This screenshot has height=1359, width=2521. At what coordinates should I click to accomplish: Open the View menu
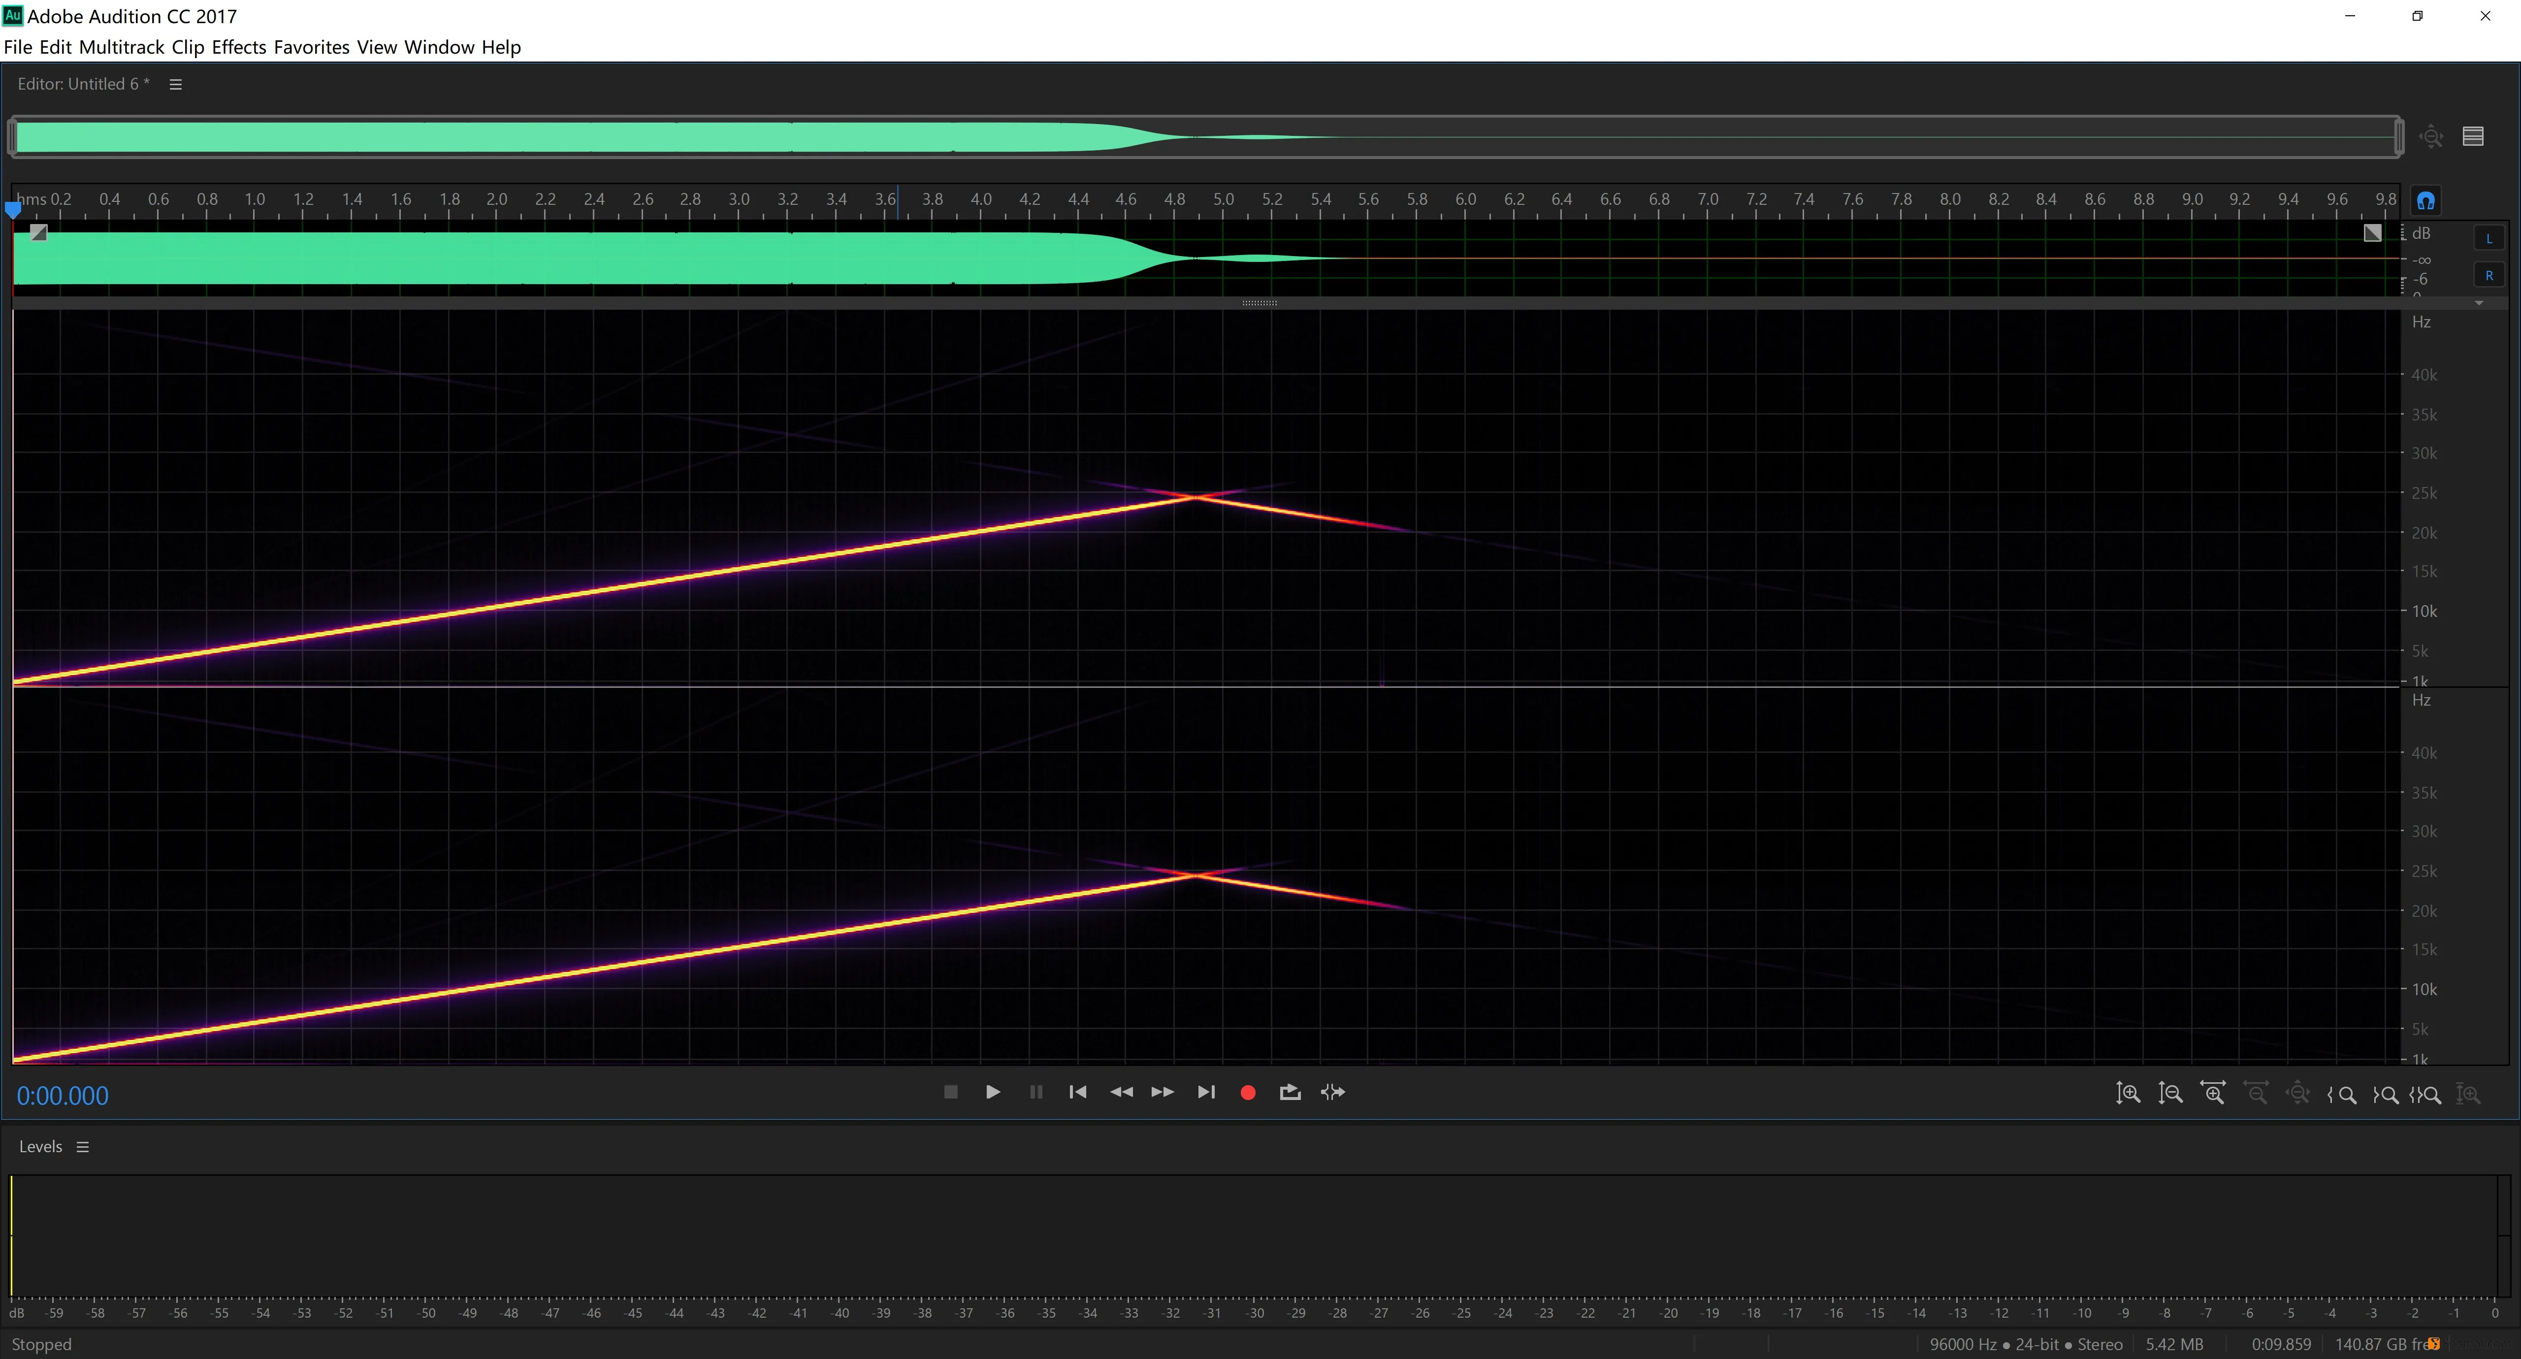[377, 47]
